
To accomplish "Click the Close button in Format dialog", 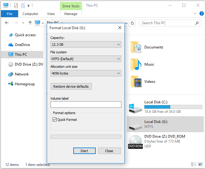I will 109,151.
